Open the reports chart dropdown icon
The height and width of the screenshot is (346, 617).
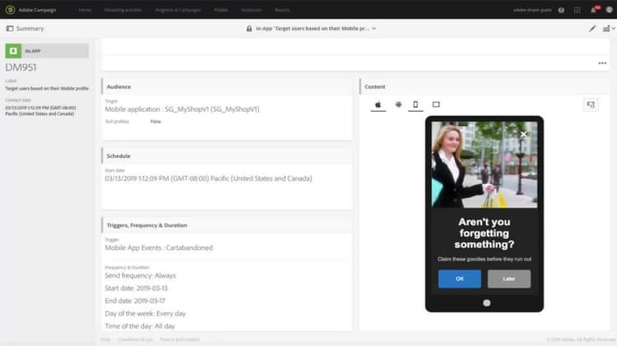pyautogui.click(x=609, y=28)
